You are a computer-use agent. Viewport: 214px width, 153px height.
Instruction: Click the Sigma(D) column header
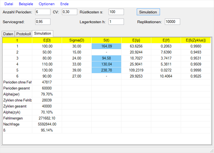click(x=77, y=40)
